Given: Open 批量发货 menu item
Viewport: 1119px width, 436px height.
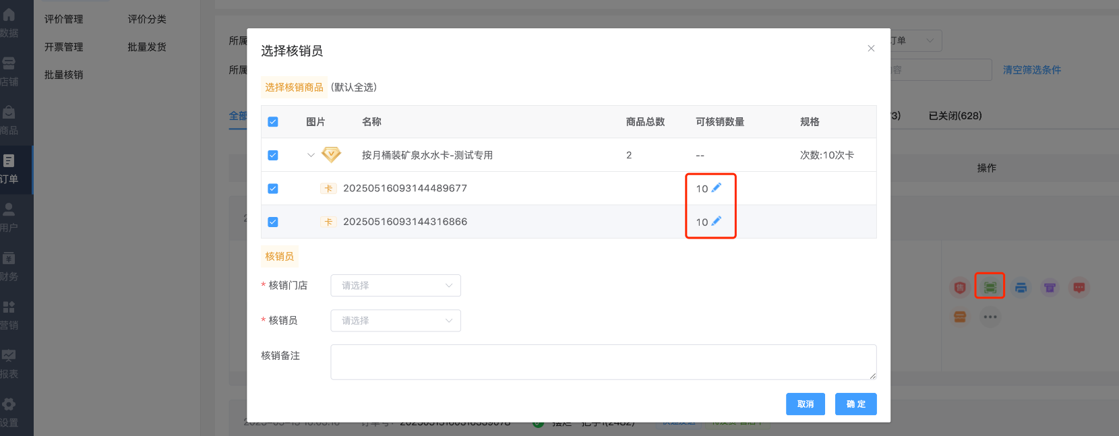Looking at the screenshot, I should (x=147, y=46).
